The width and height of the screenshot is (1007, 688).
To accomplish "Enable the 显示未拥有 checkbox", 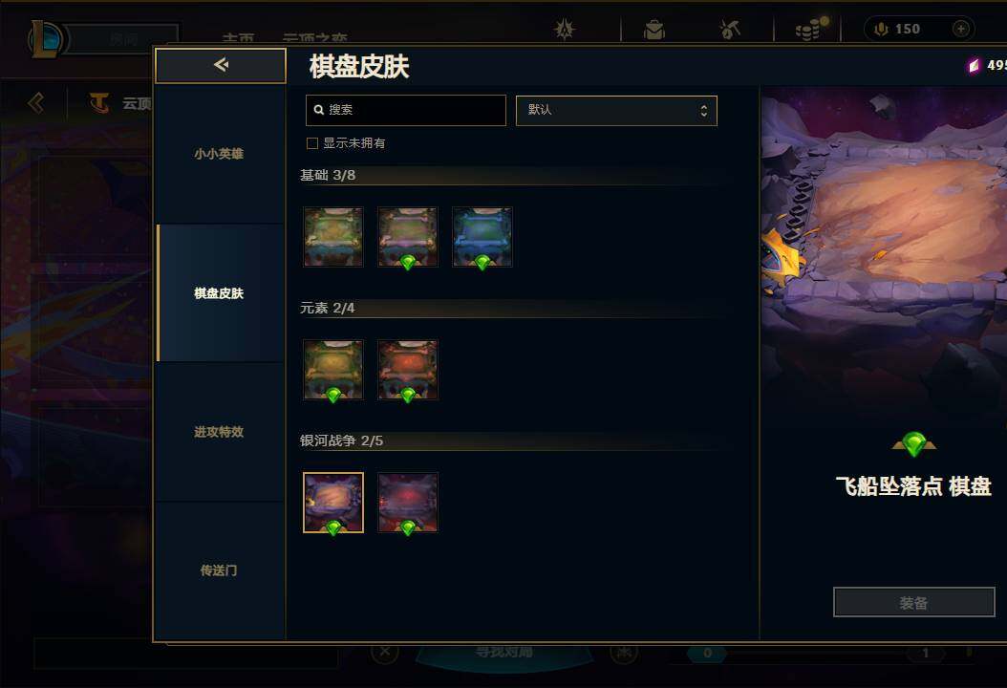I will click(312, 143).
